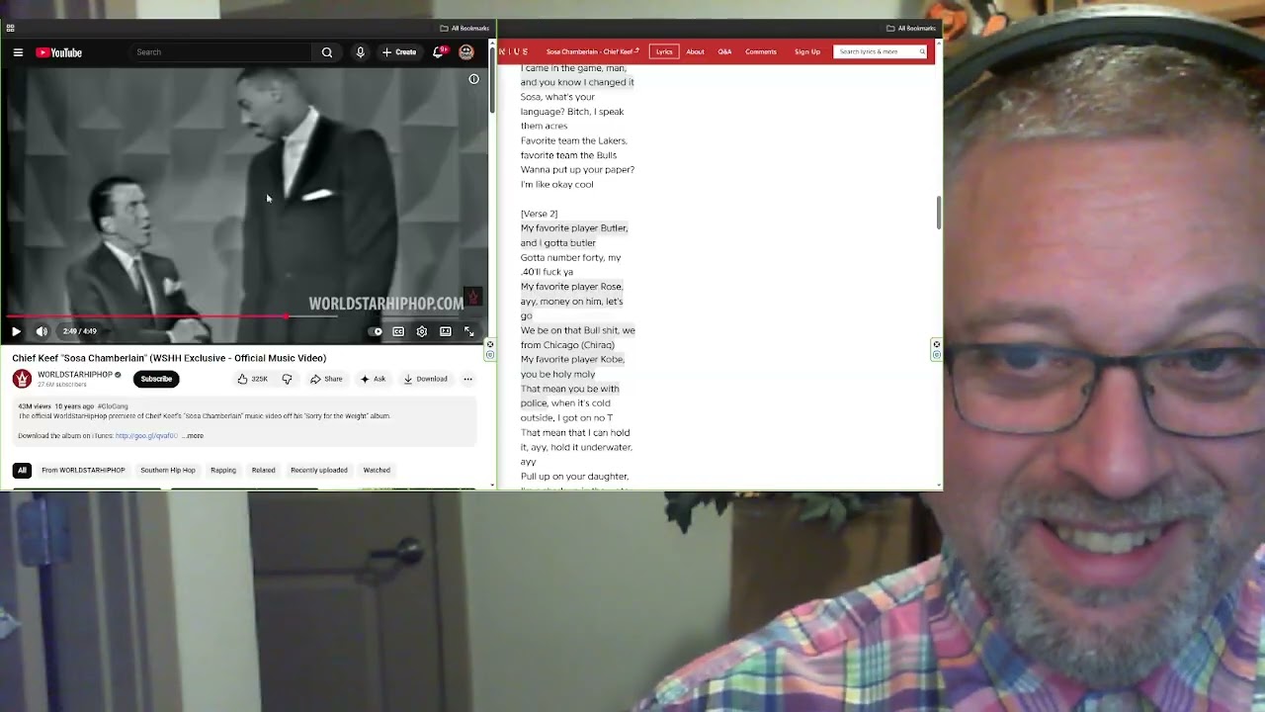This screenshot has height=712, width=1265.
Task: Open the player settings gear
Action: coord(422,331)
